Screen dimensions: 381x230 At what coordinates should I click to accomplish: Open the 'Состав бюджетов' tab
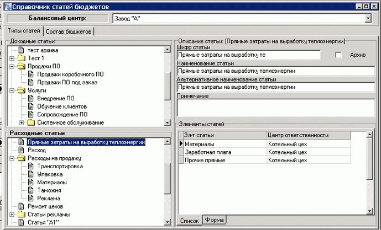pos(69,31)
